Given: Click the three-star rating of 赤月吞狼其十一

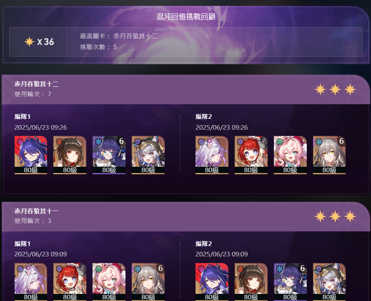Looking at the screenshot, I should [x=335, y=216].
